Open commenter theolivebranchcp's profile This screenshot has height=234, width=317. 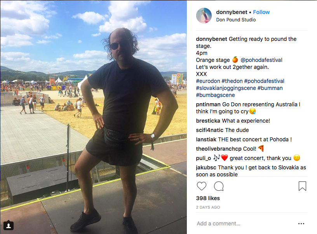(219, 149)
